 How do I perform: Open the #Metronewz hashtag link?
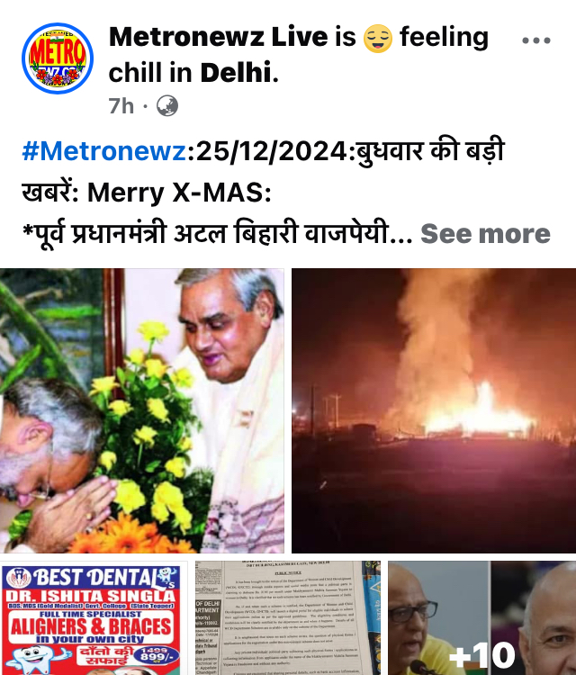[x=104, y=151]
